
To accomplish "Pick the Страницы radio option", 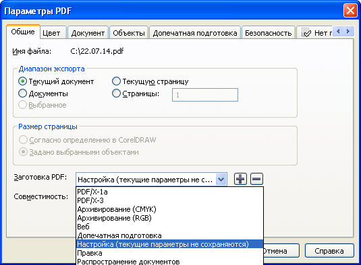I will pos(116,93).
